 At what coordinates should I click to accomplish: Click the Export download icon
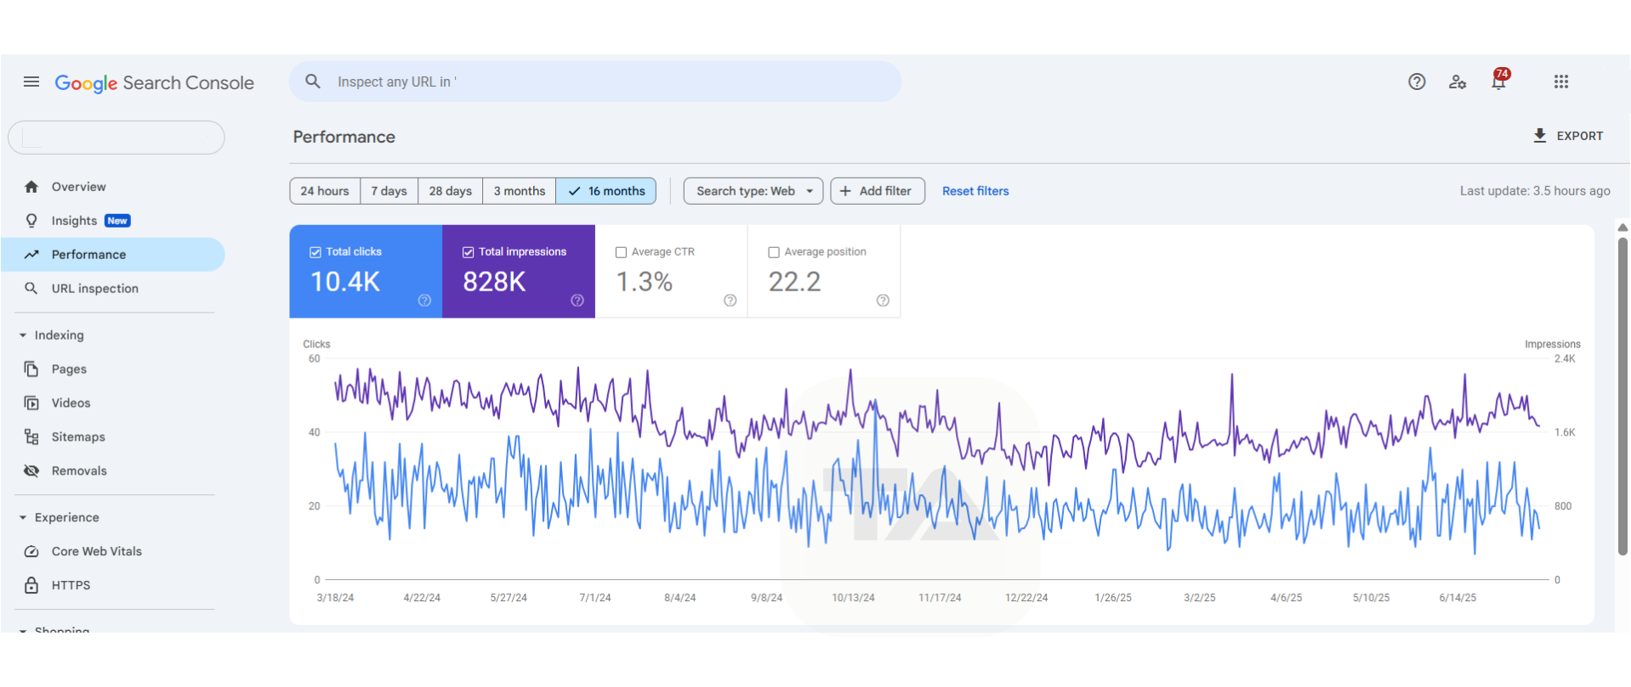pos(1539,136)
